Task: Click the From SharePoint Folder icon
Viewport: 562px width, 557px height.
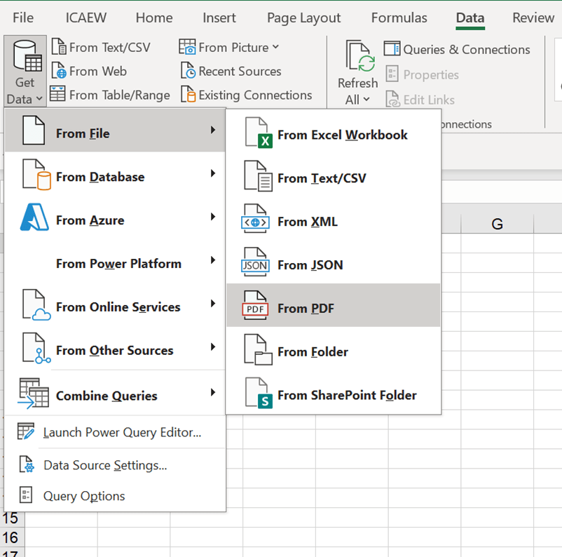Action: coord(256,395)
